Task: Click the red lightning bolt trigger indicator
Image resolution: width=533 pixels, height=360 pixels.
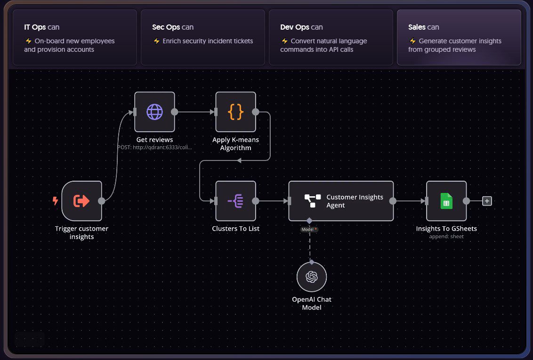Action: point(56,201)
